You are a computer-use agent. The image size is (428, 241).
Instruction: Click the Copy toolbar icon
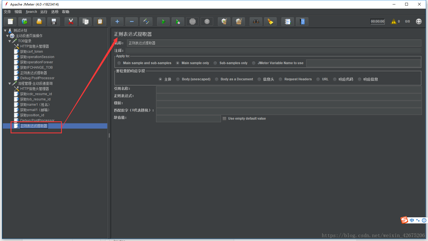tap(86, 21)
